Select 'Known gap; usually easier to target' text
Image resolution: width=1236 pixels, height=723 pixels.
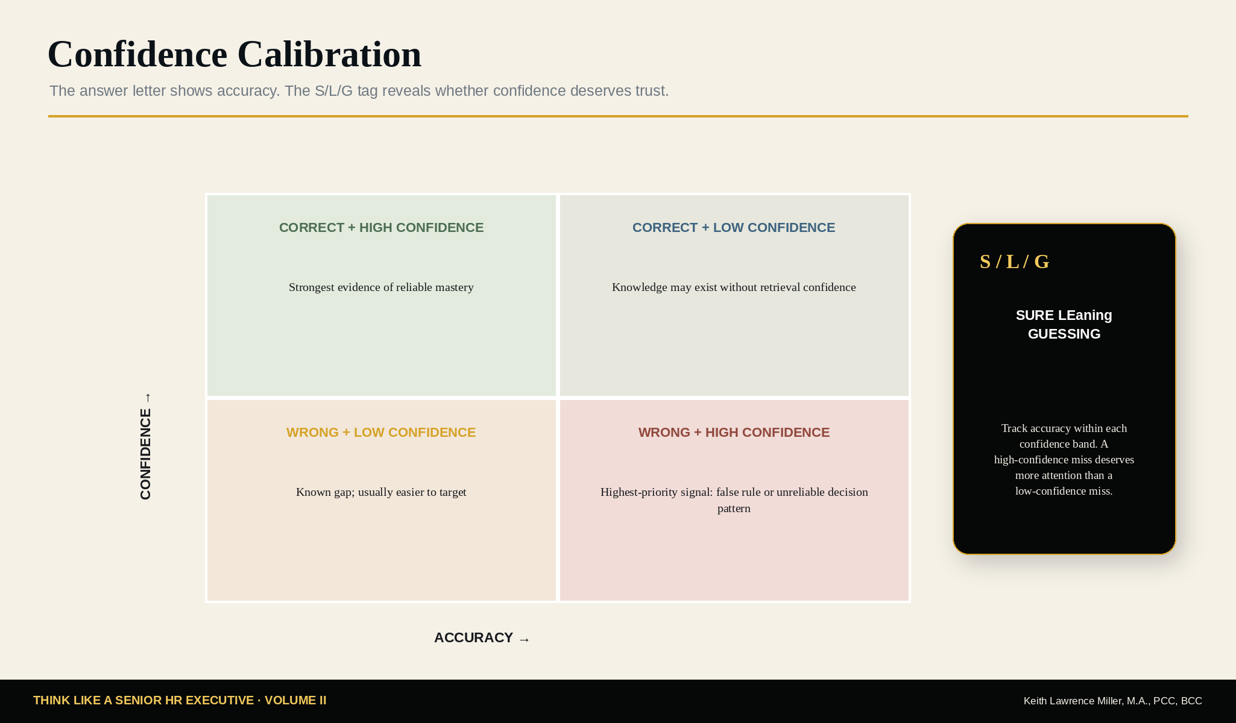(381, 492)
